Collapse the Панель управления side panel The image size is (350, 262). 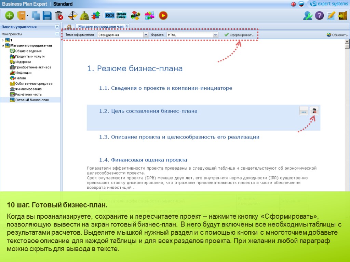57,27
